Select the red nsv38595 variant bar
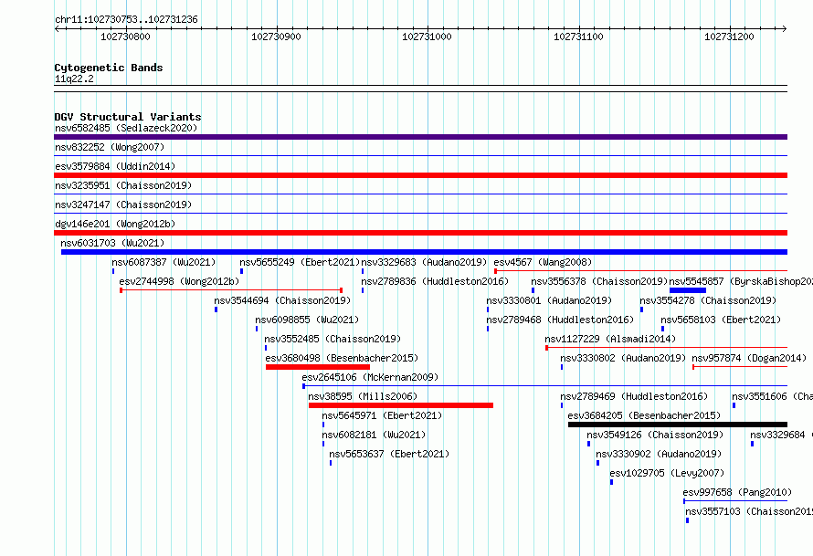The width and height of the screenshot is (813, 556). (401, 405)
